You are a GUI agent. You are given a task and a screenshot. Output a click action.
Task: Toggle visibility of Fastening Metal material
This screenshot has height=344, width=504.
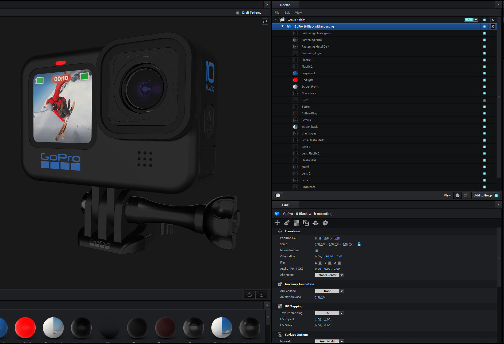coord(484,40)
